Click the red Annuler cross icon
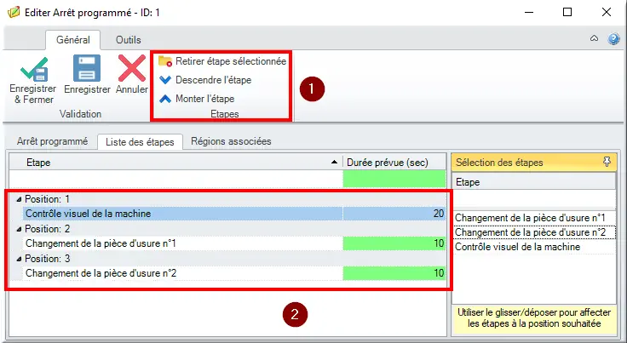Image resolution: width=627 pixels, height=343 pixels. [132, 68]
